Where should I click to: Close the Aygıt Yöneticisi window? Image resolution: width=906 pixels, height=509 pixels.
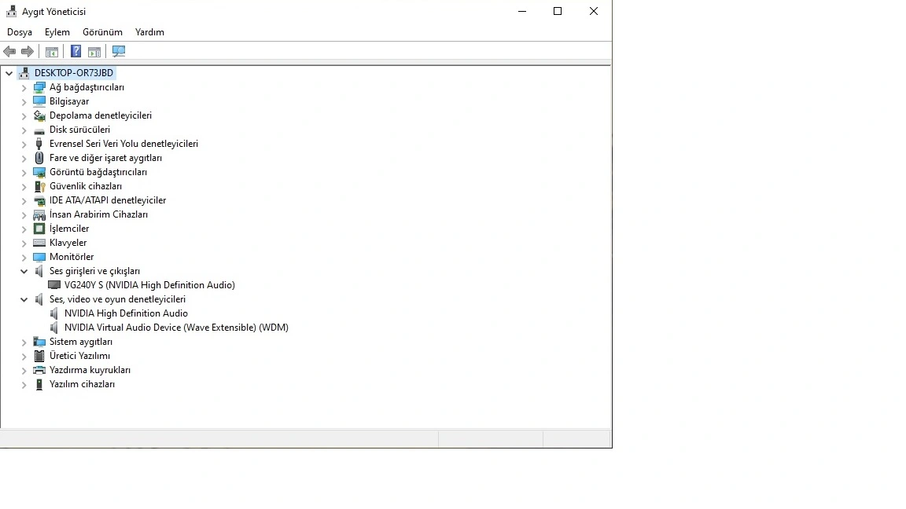pyautogui.click(x=594, y=11)
